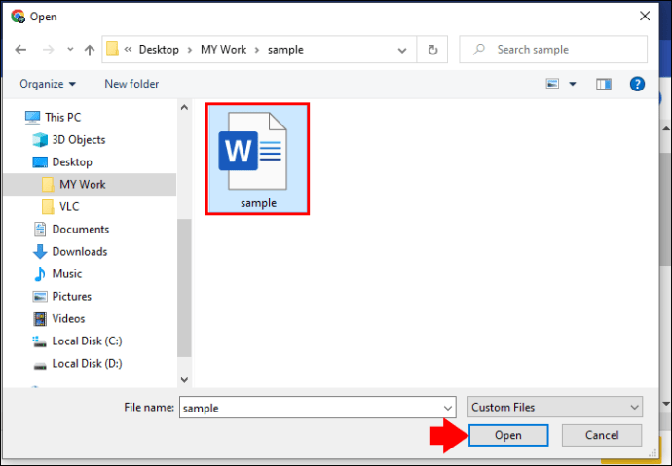Expand the File name dropdown arrow

[447, 408]
